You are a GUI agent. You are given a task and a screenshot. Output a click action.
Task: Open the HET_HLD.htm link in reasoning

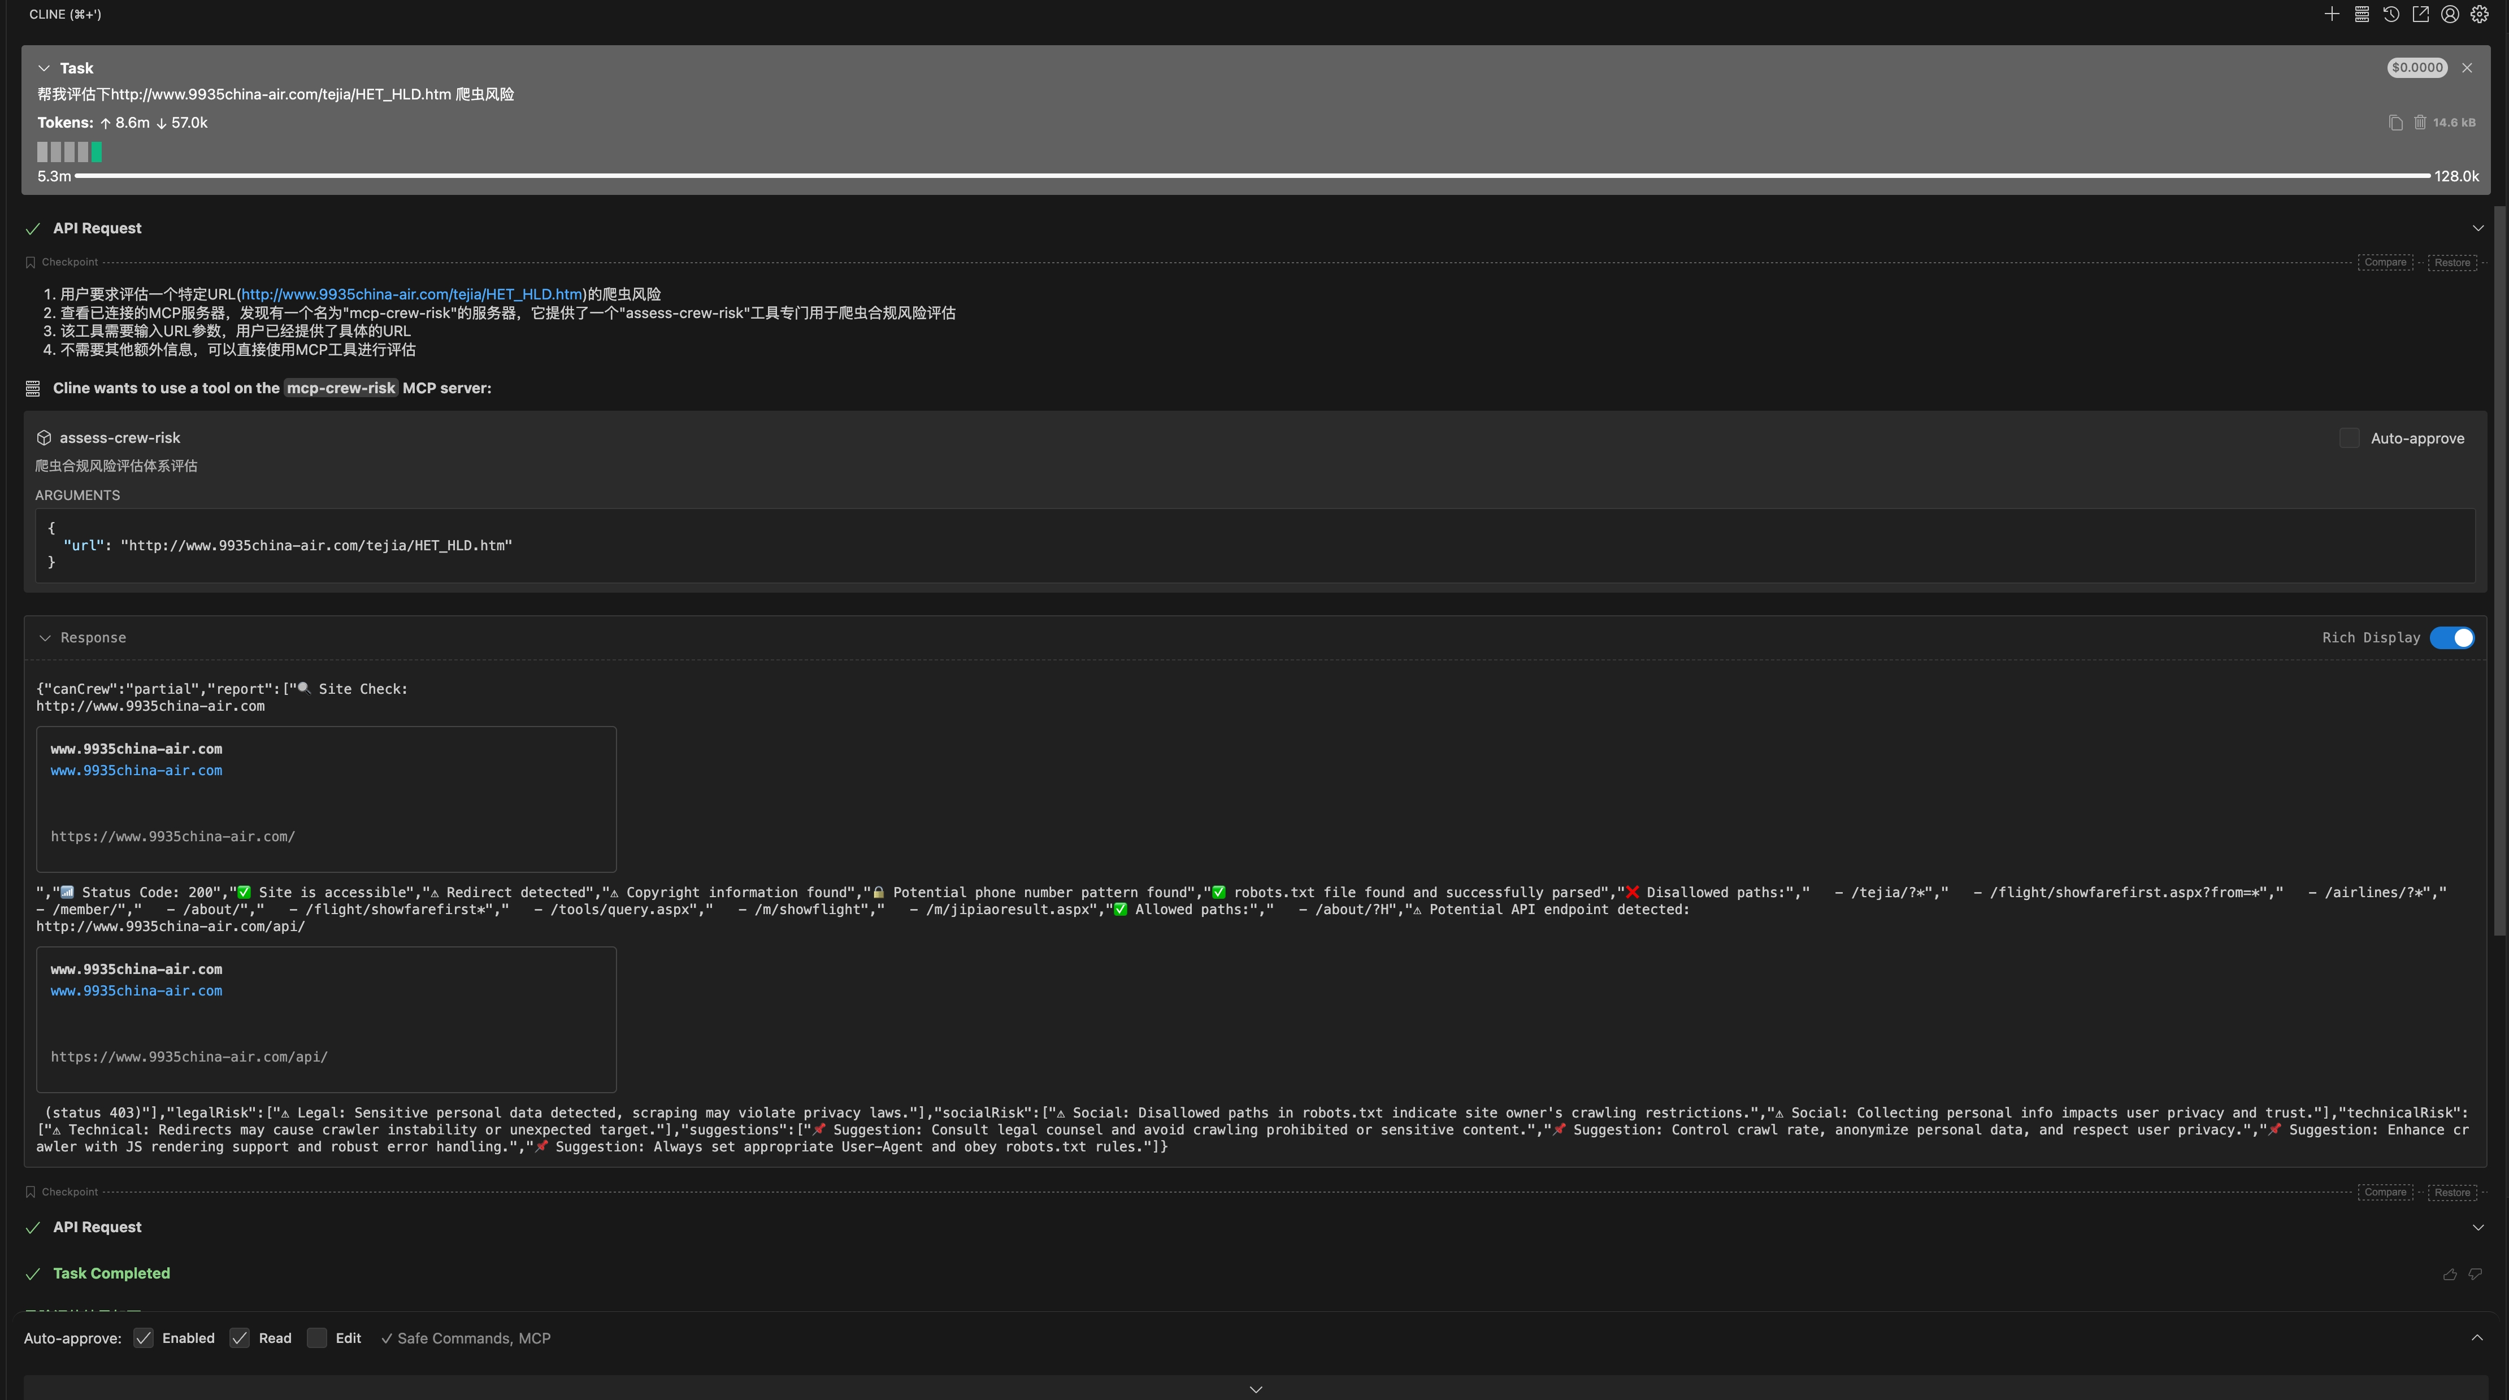[x=411, y=294]
